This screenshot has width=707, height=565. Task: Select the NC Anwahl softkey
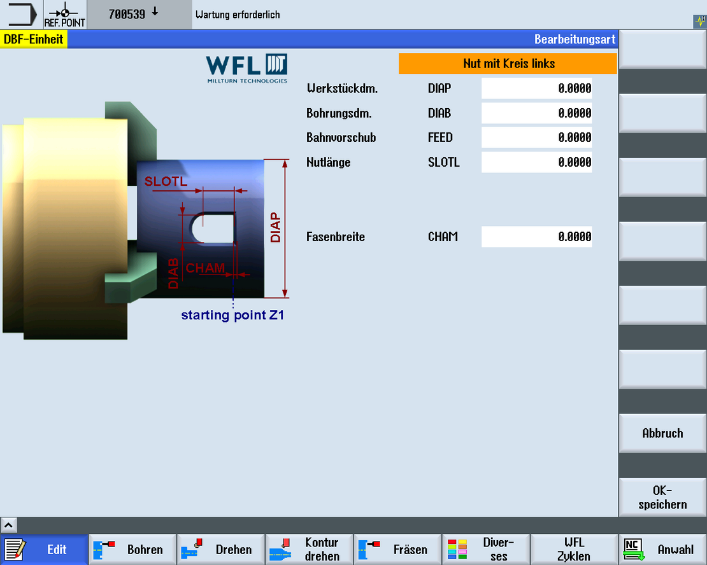(x=663, y=549)
